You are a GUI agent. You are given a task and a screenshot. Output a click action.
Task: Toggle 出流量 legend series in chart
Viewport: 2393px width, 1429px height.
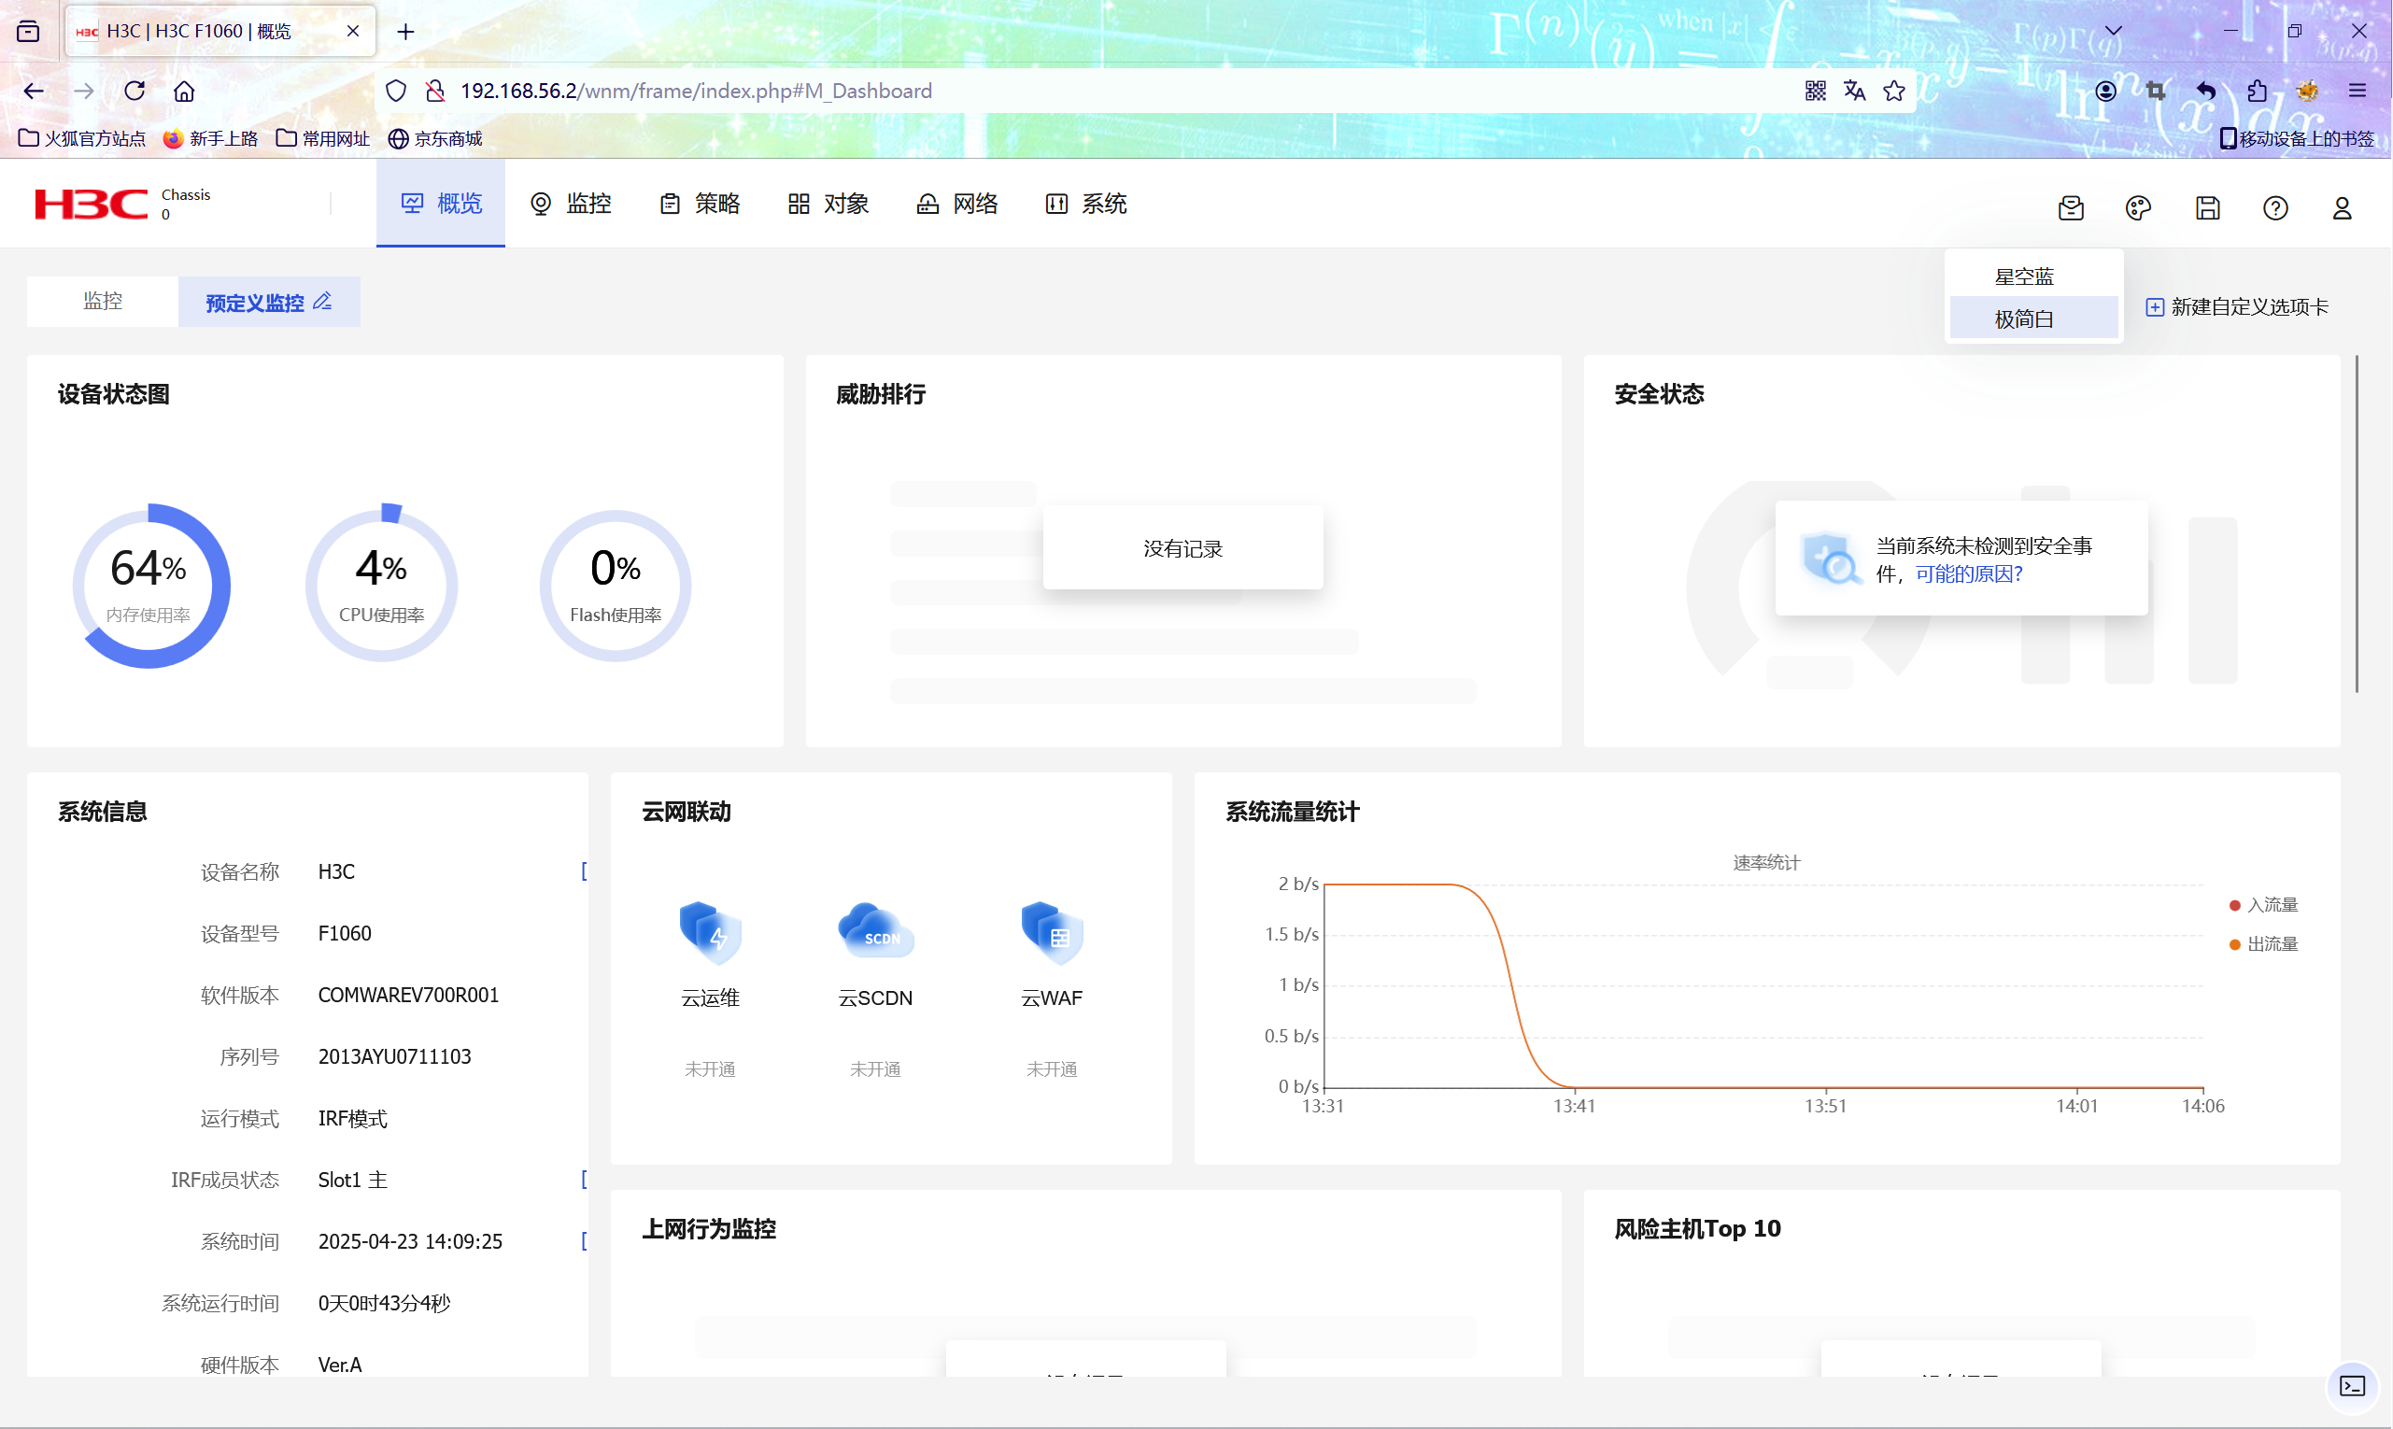(2263, 944)
